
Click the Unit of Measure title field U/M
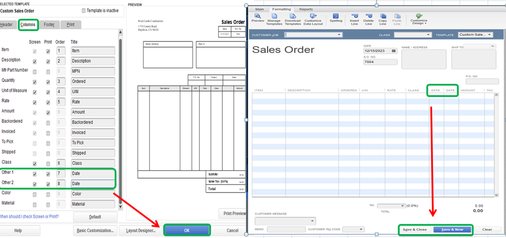coord(93,92)
